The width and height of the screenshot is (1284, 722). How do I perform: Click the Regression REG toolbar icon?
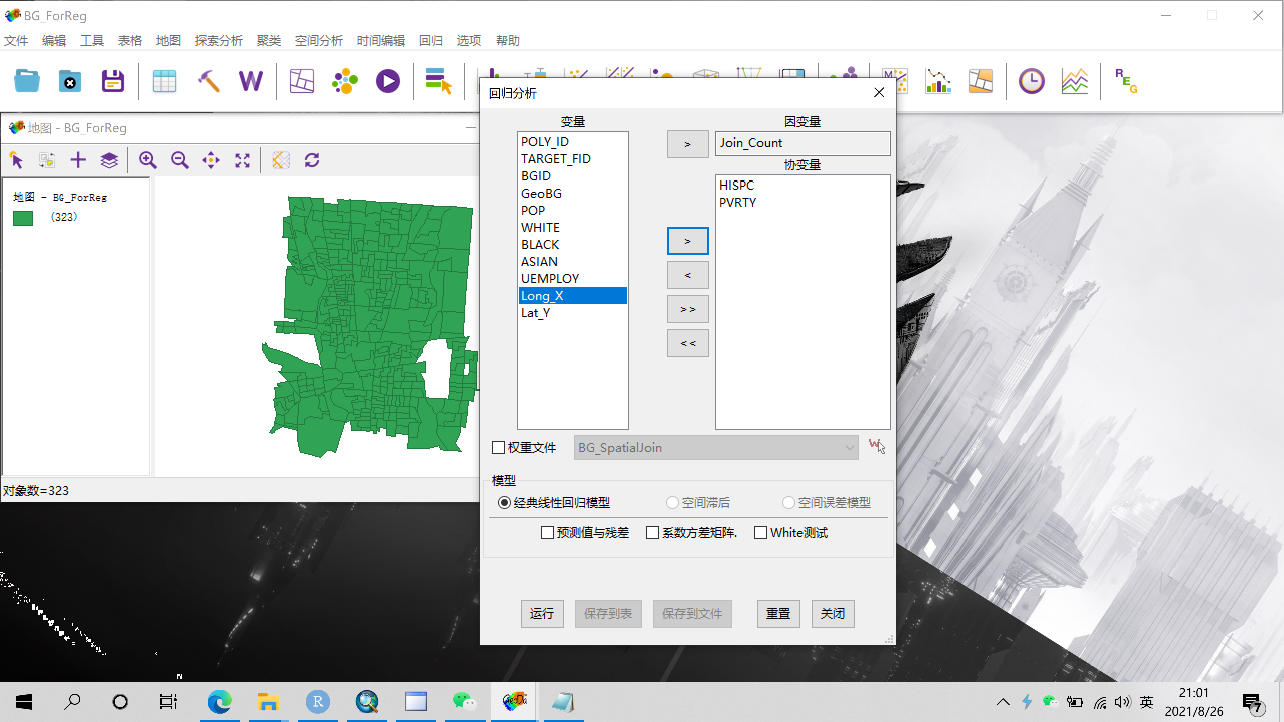(1126, 81)
